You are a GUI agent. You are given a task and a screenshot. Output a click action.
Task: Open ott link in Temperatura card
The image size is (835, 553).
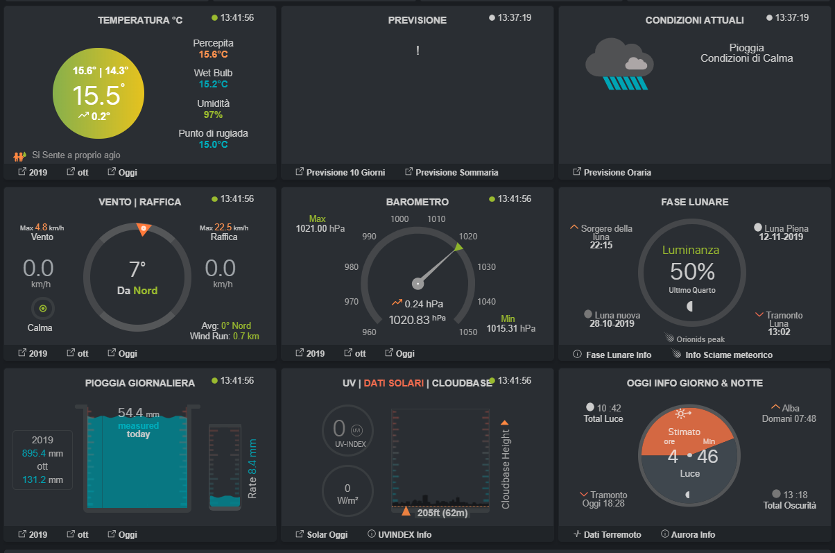pos(78,172)
